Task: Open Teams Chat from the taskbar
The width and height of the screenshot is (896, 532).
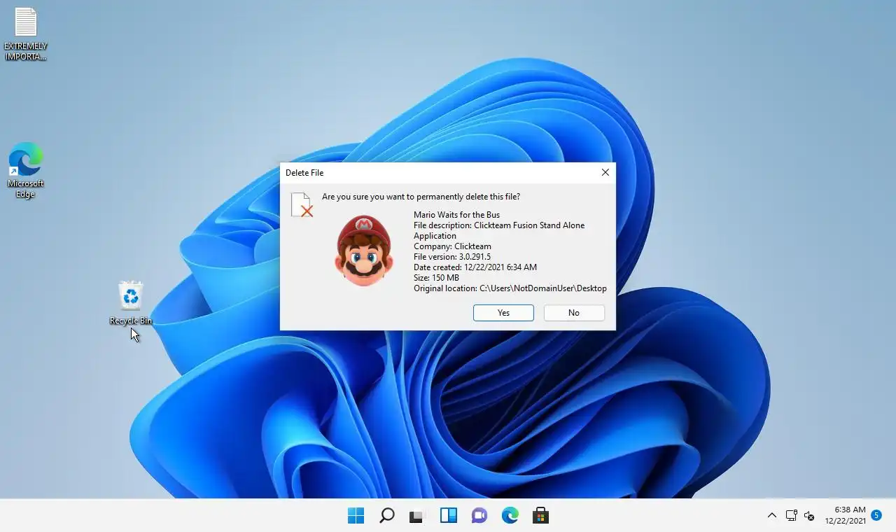Action: 479,516
